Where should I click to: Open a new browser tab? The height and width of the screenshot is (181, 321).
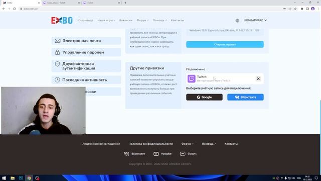(x=125, y=3)
